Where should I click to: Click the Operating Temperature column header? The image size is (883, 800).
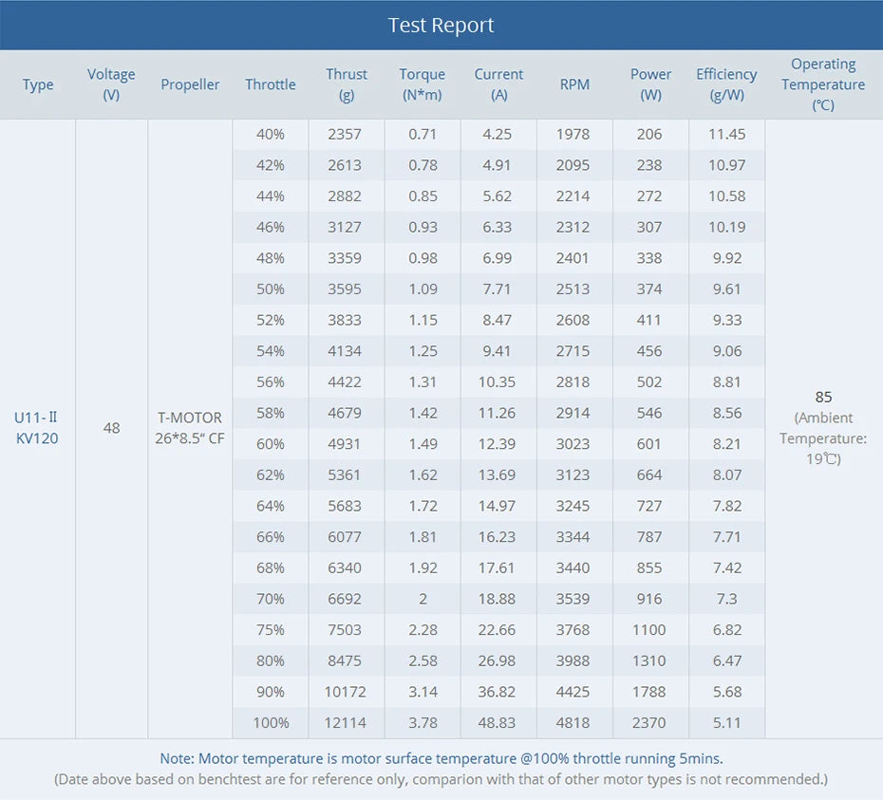[x=823, y=84]
